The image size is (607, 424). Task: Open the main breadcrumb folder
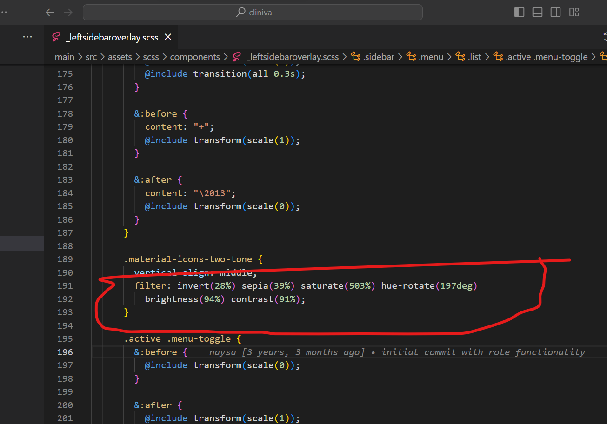pyautogui.click(x=65, y=57)
